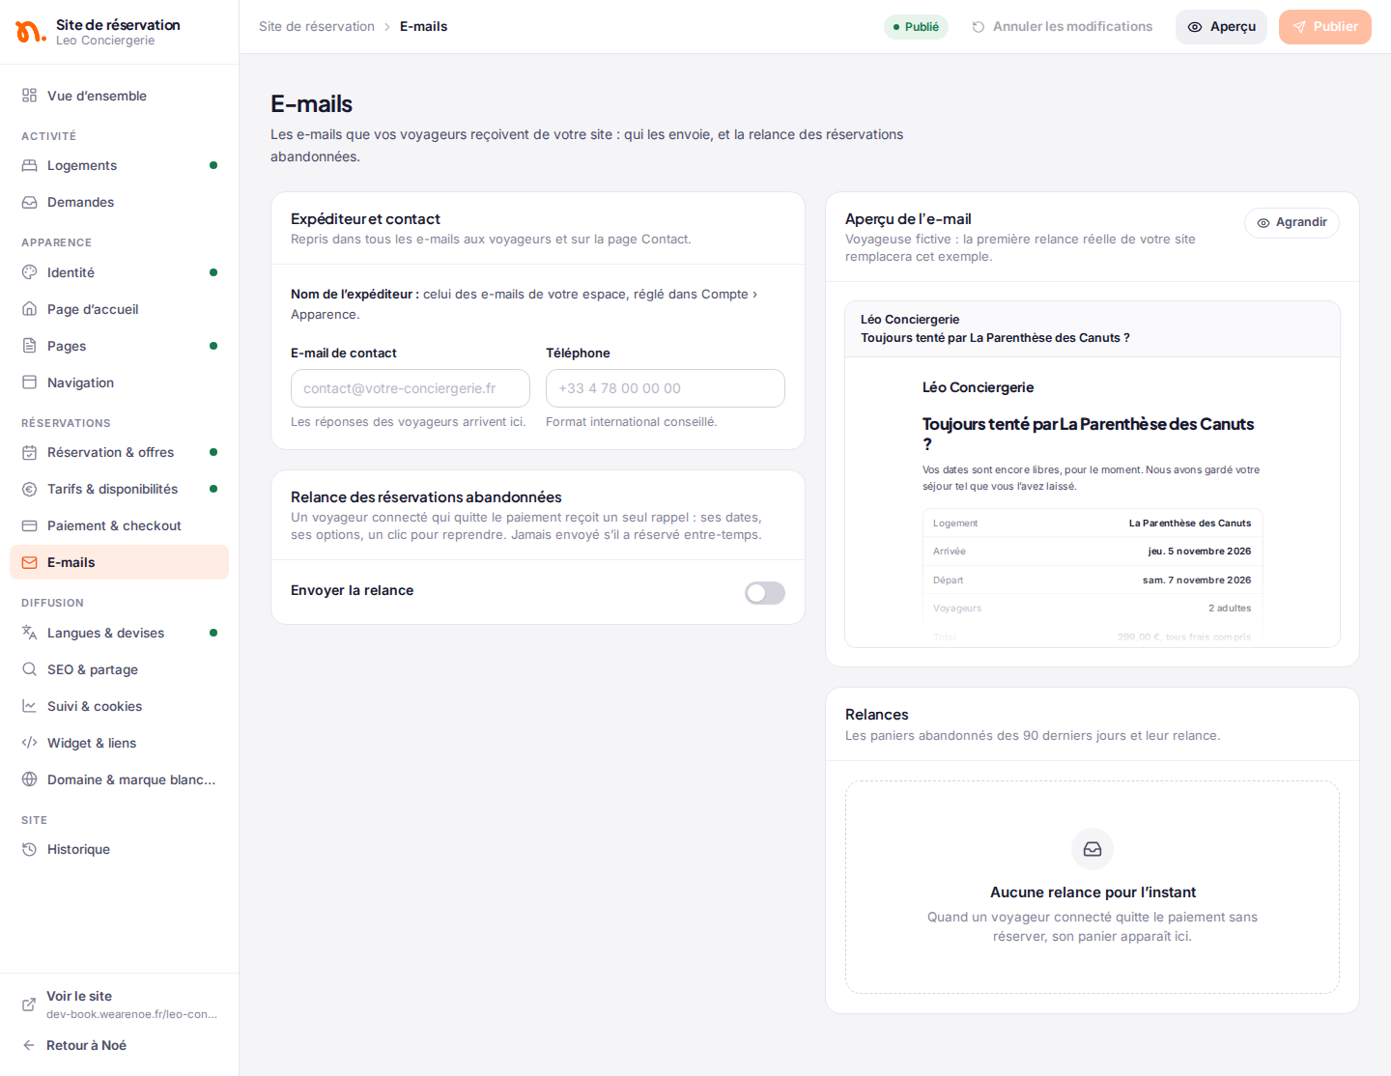Click the Pages document icon
Image resolution: width=1391 pixels, height=1076 pixels.
tap(29, 346)
